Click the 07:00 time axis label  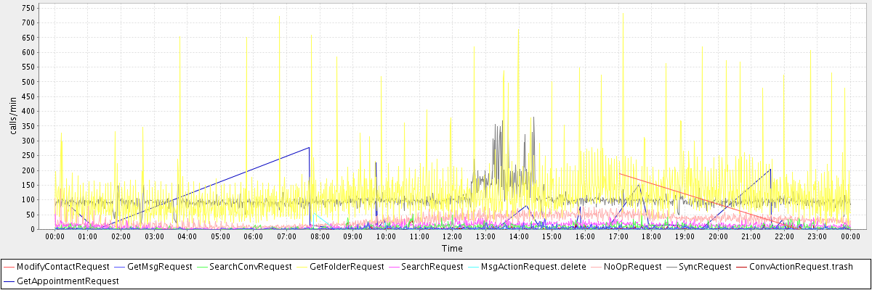(286, 236)
